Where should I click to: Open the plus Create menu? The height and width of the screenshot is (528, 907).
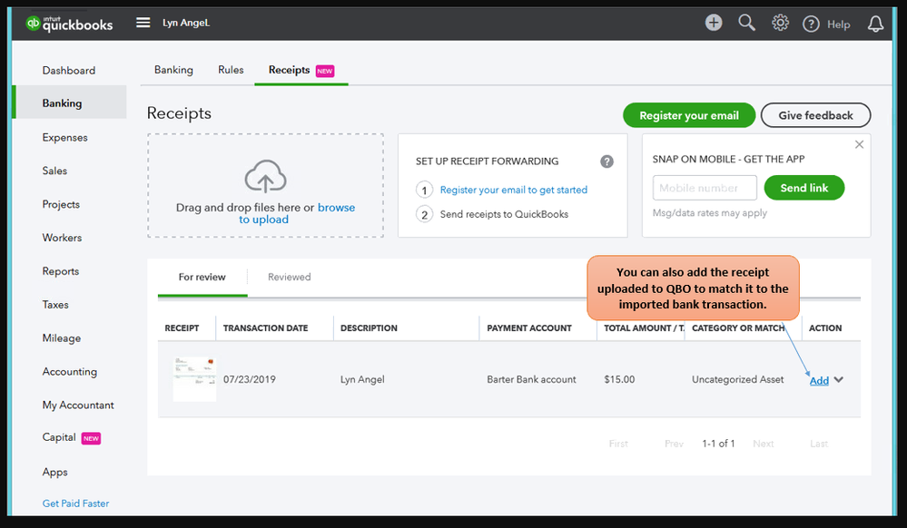coord(714,23)
